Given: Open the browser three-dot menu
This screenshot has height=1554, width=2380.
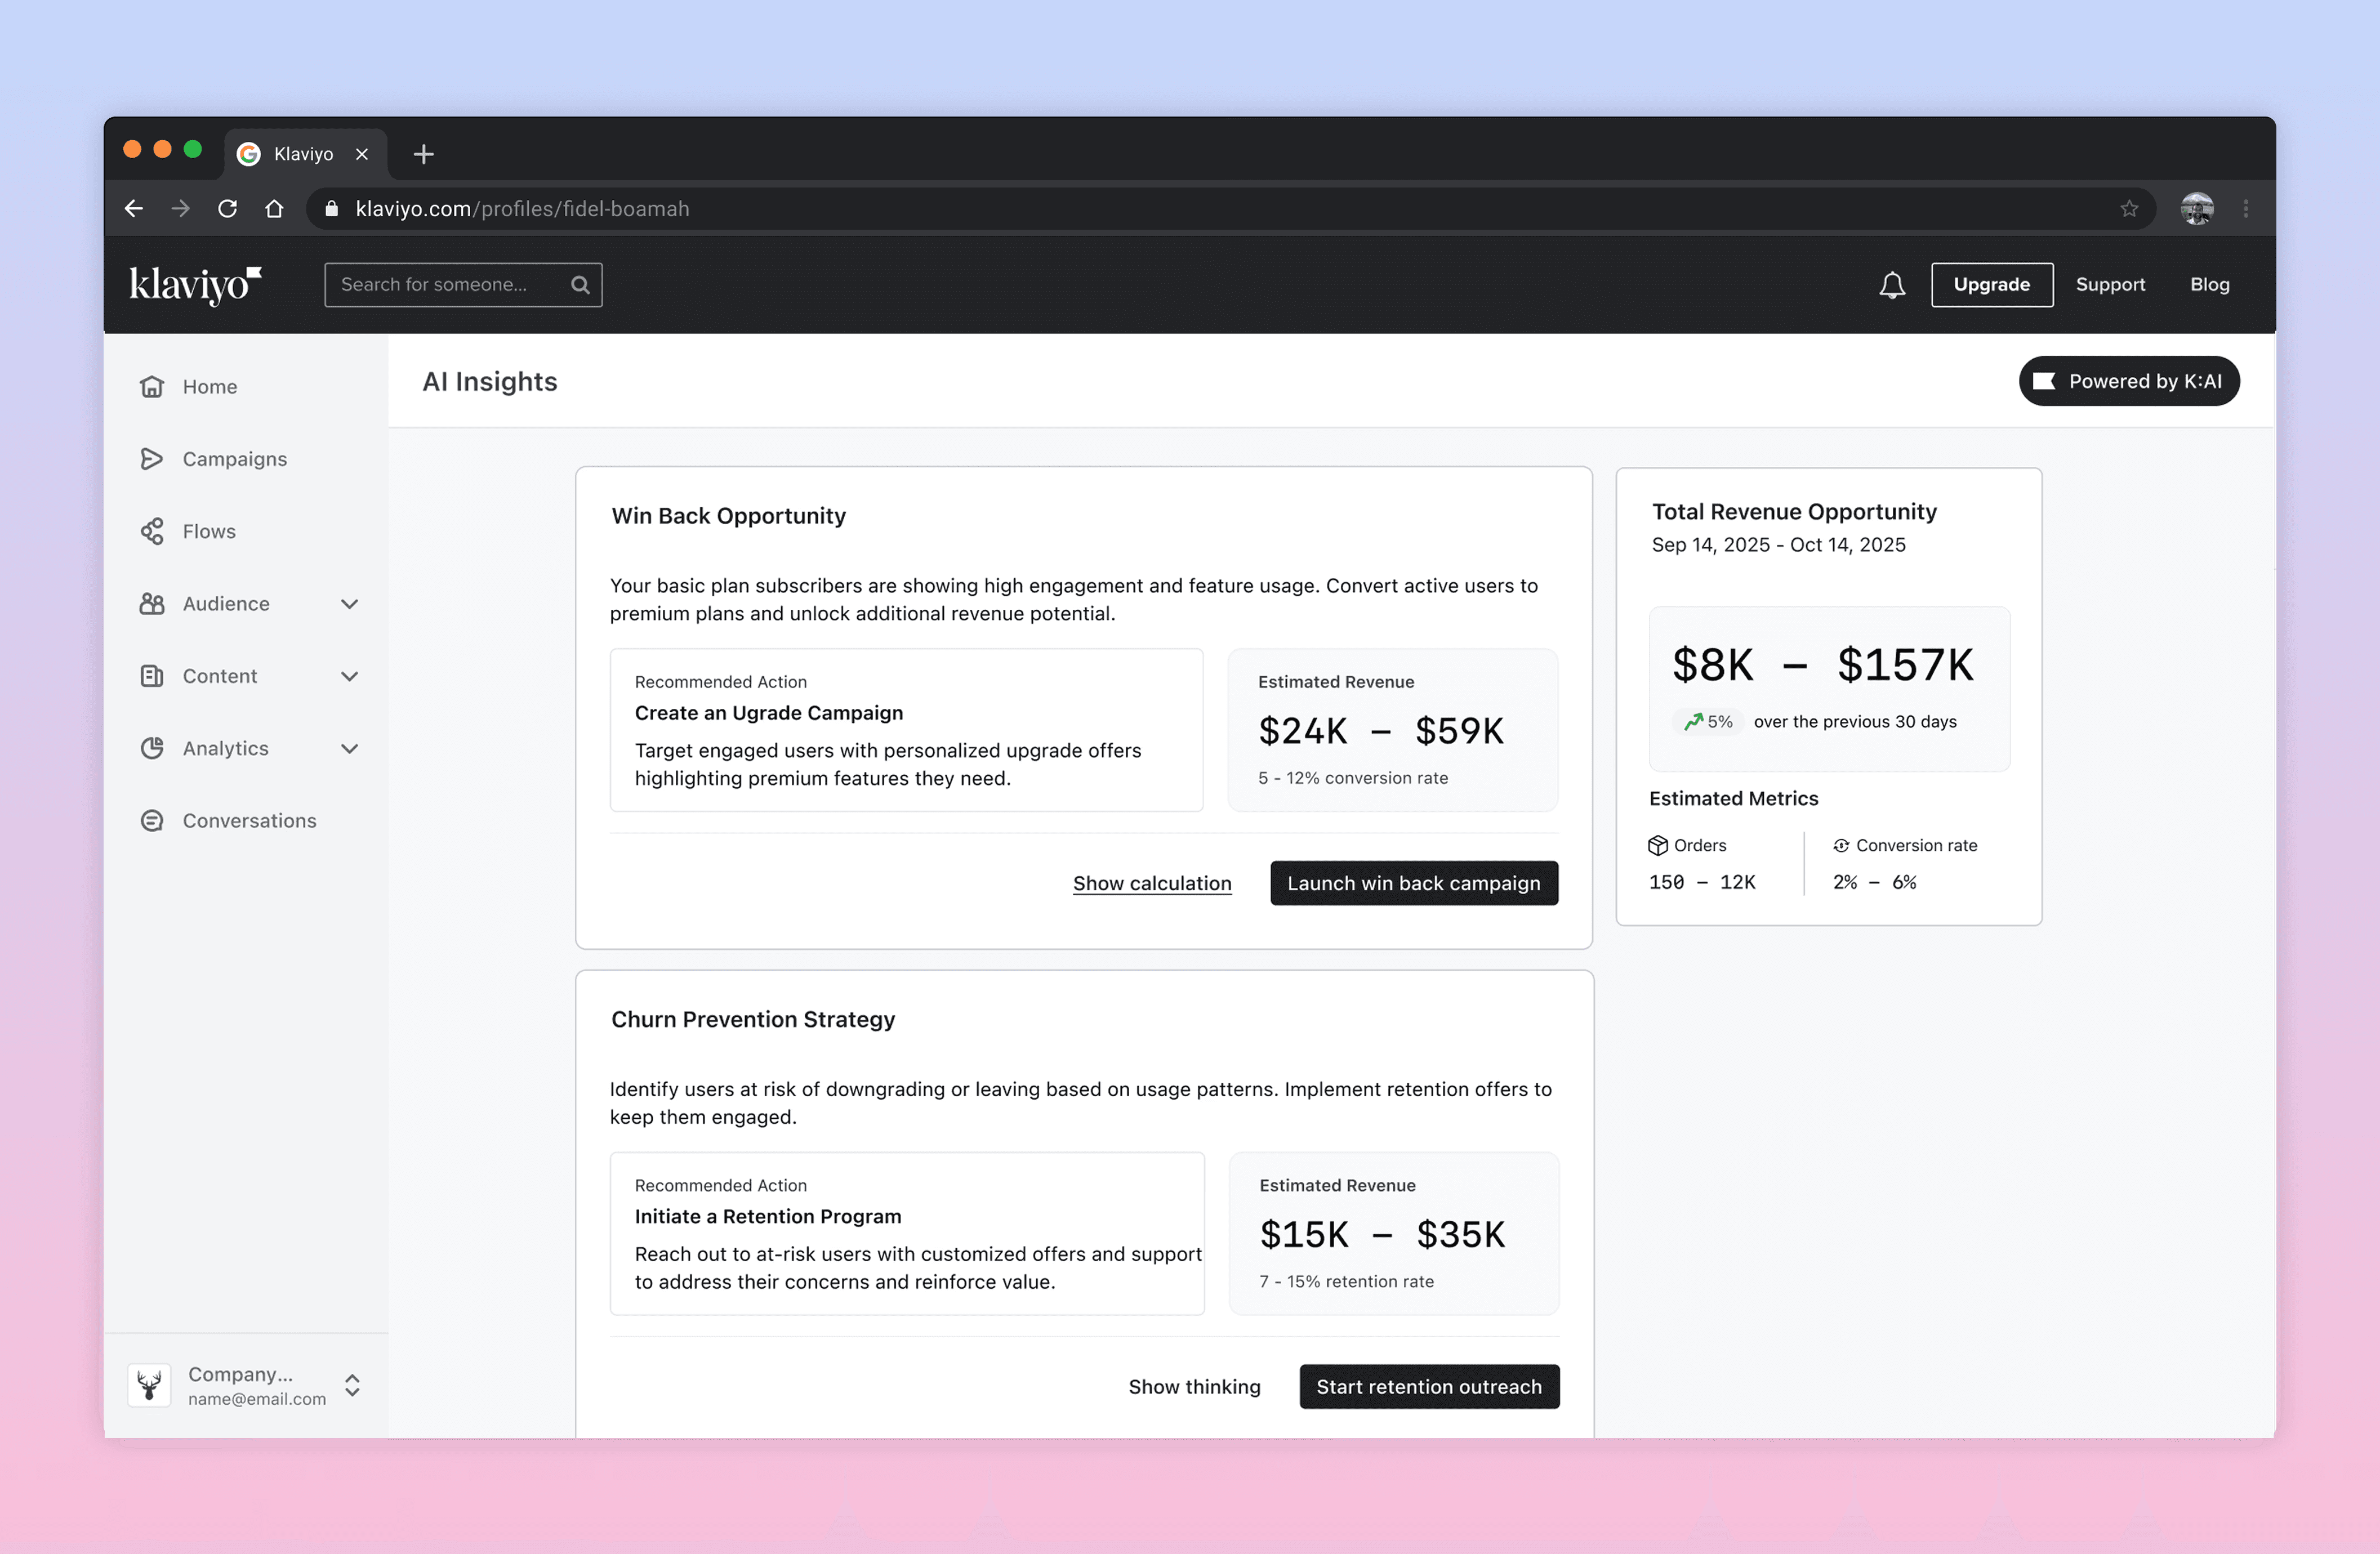Looking at the screenshot, I should pyautogui.click(x=2245, y=209).
